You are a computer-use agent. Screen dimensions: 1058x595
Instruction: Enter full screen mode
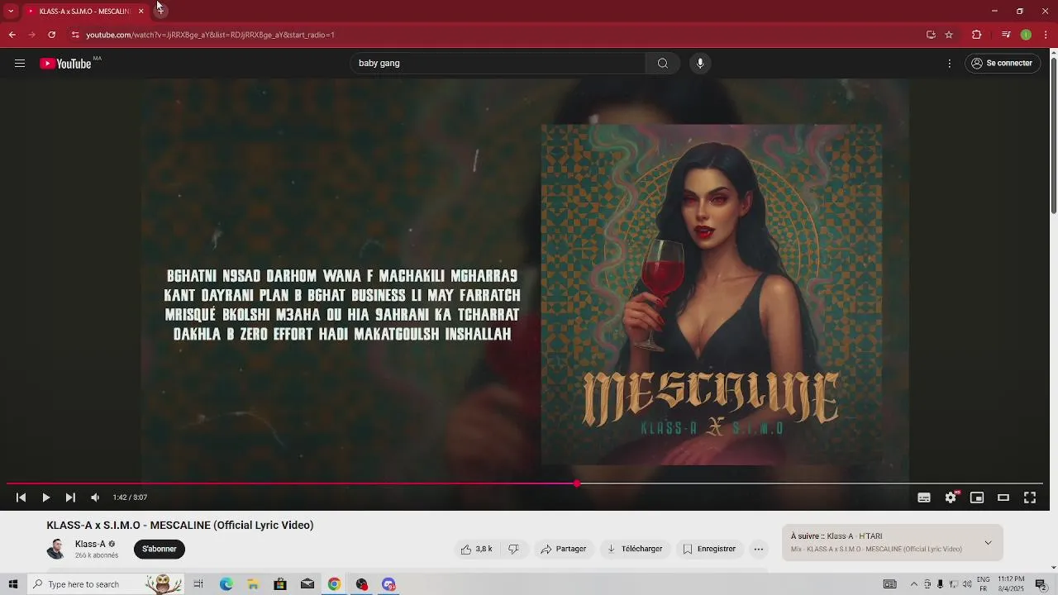click(1030, 497)
